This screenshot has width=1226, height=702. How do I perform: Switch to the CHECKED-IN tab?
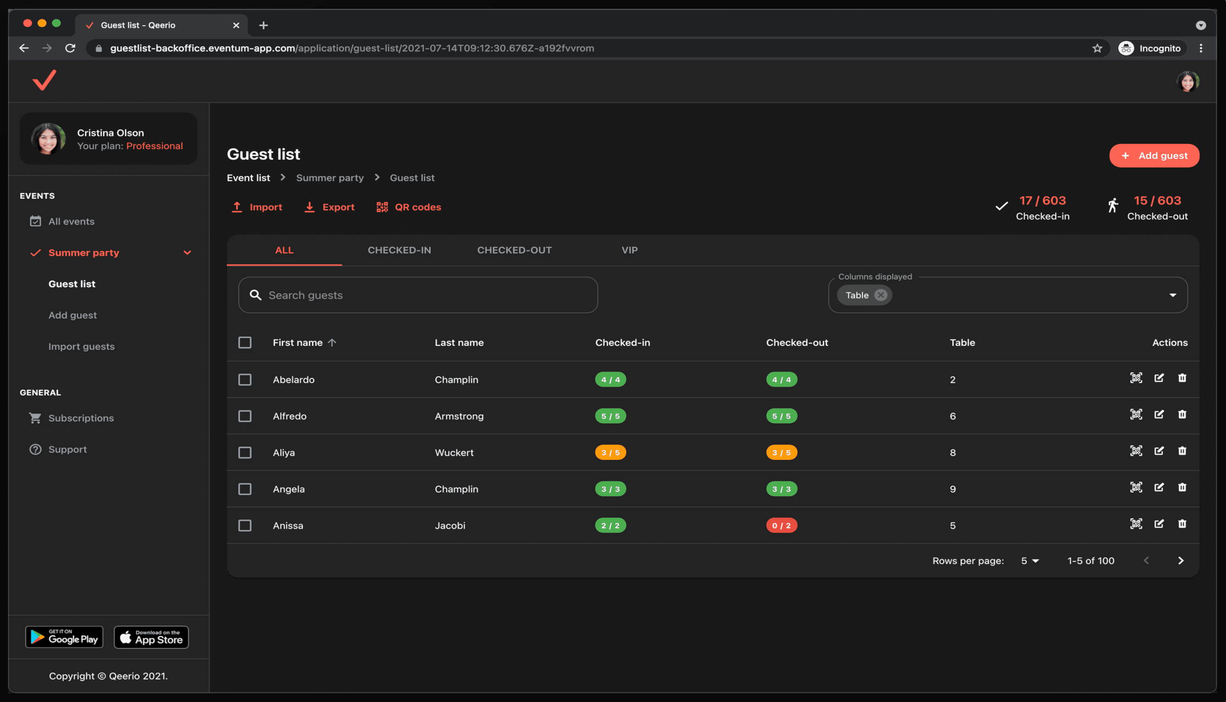click(x=399, y=250)
